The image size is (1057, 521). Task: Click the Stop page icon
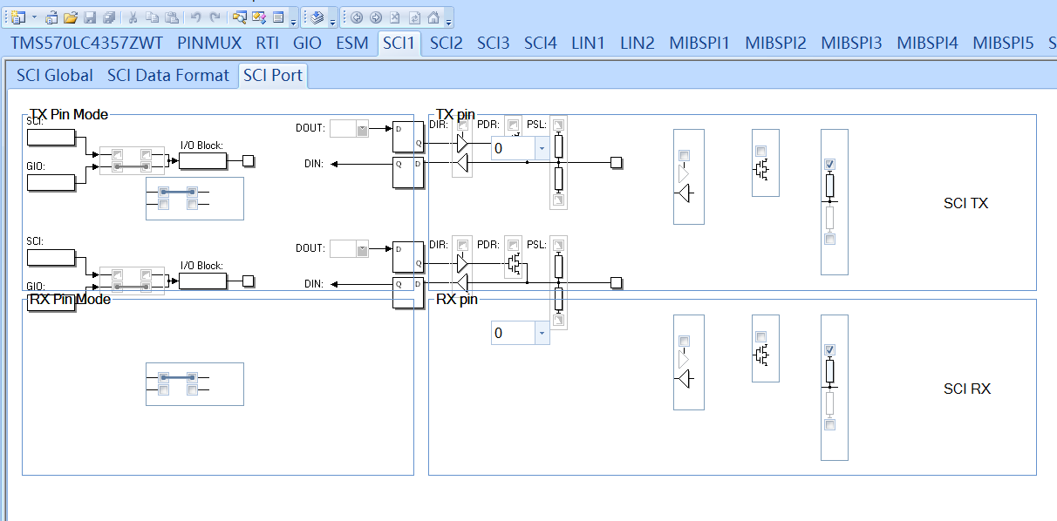395,17
